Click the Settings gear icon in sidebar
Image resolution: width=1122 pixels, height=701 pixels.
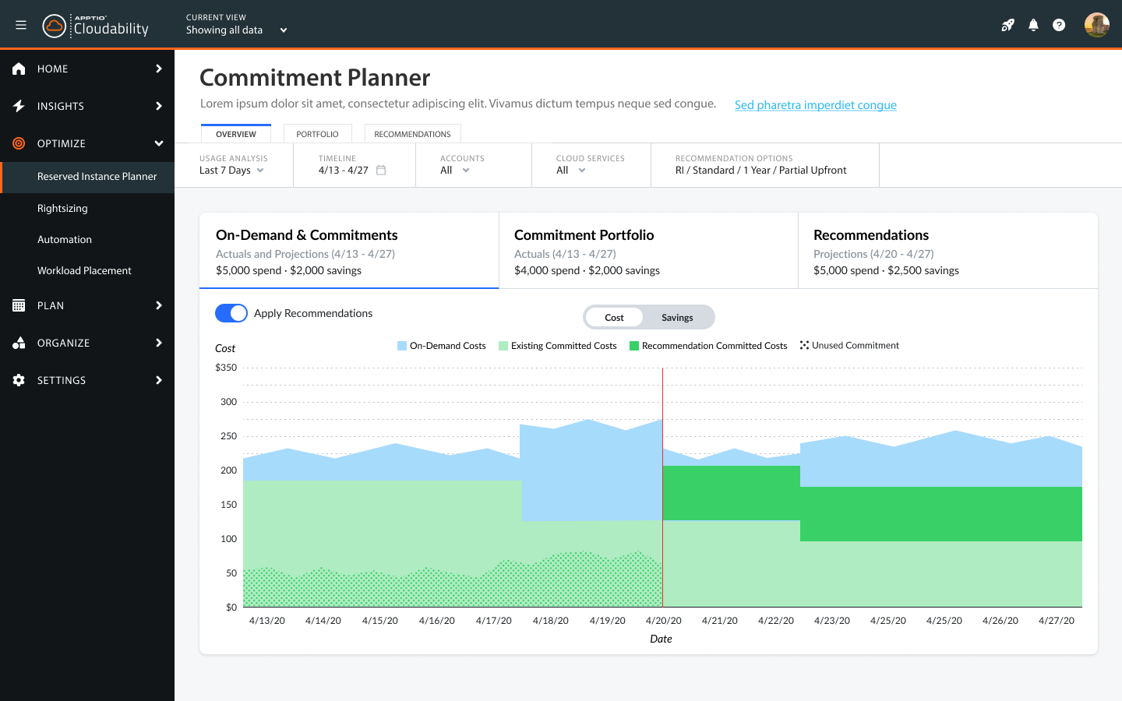pos(19,380)
